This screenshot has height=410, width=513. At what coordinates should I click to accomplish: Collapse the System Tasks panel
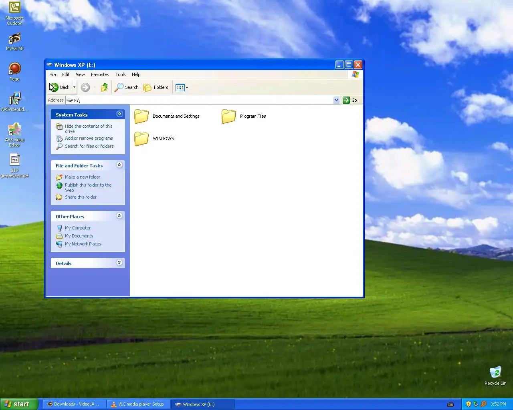[x=119, y=114]
